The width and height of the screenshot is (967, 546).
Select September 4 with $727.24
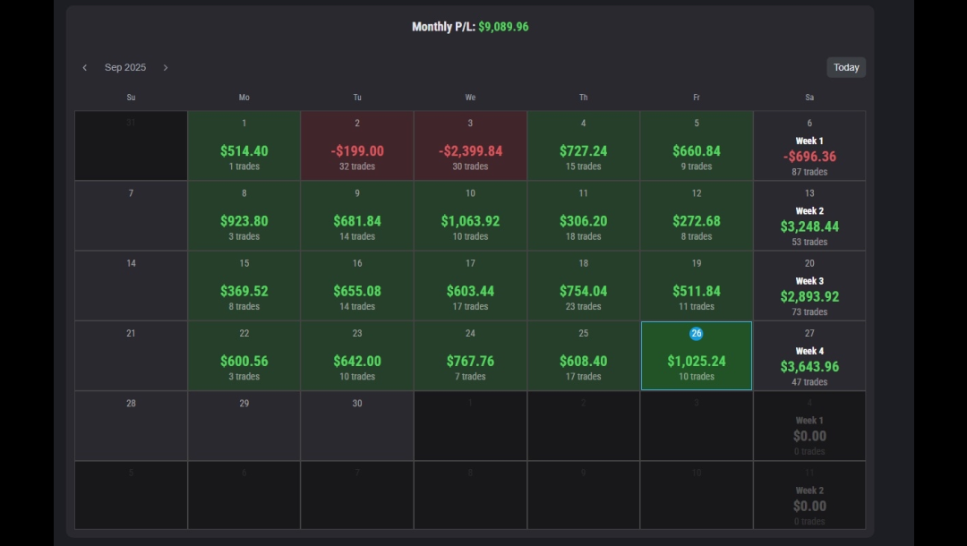pyautogui.click(x=584, y=146)
